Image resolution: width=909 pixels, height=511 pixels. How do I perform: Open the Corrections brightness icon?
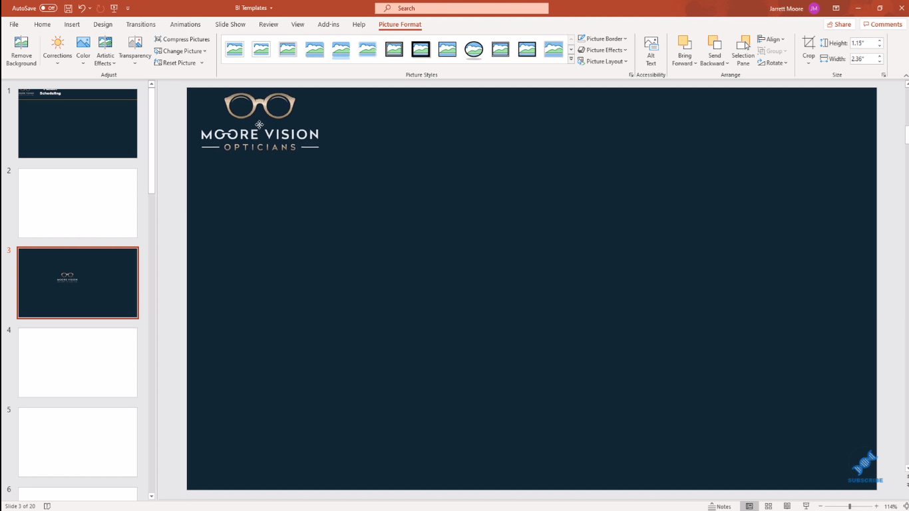(x=57, y=43)
